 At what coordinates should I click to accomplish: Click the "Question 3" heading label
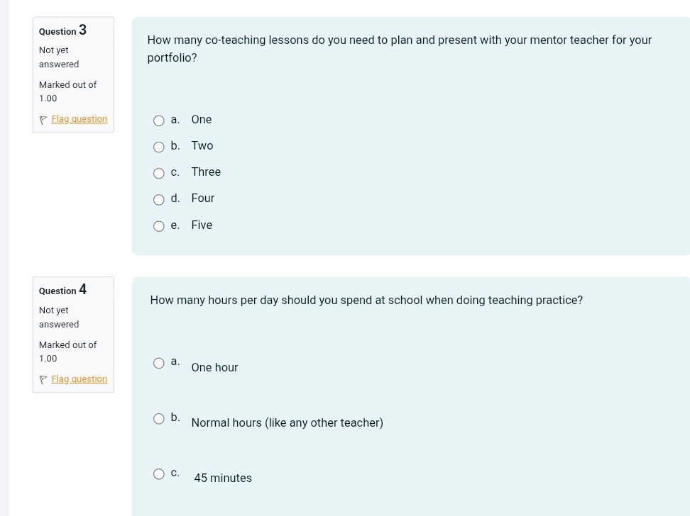62,30
